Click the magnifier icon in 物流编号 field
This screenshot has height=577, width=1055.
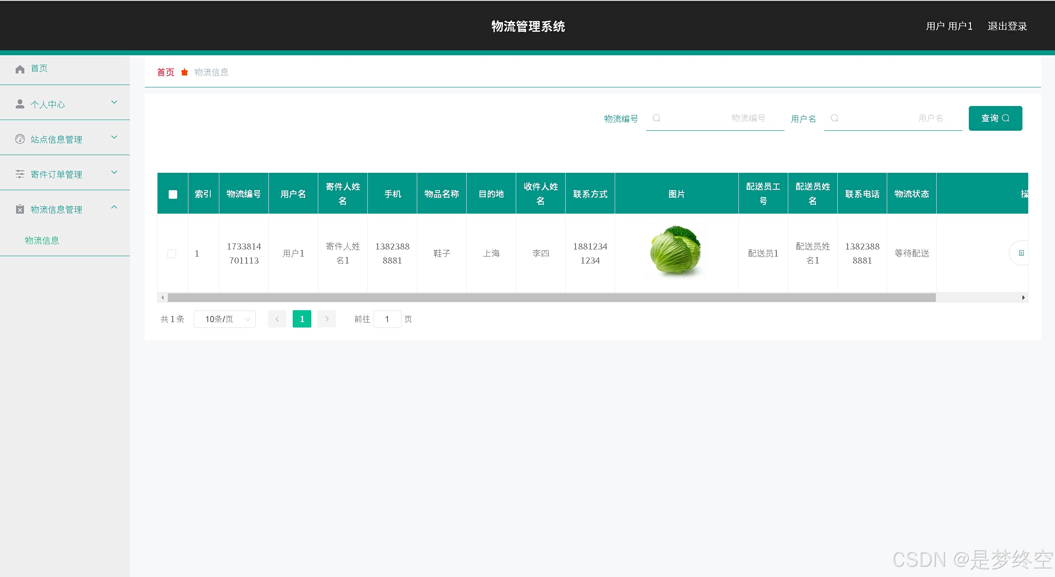coord(657,118)
